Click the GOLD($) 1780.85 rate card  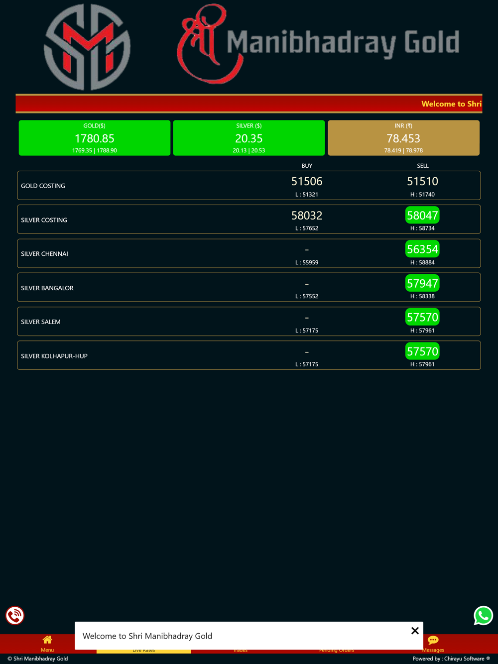(x=95, y=138)
